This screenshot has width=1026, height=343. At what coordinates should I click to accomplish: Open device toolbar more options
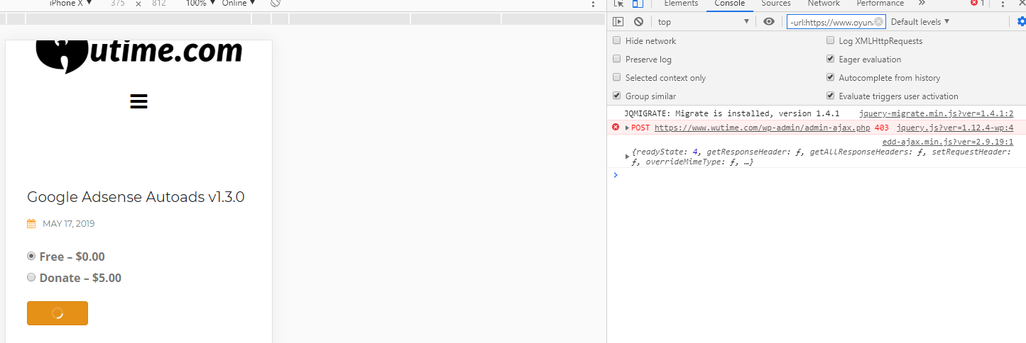click(x=594, y=4)
